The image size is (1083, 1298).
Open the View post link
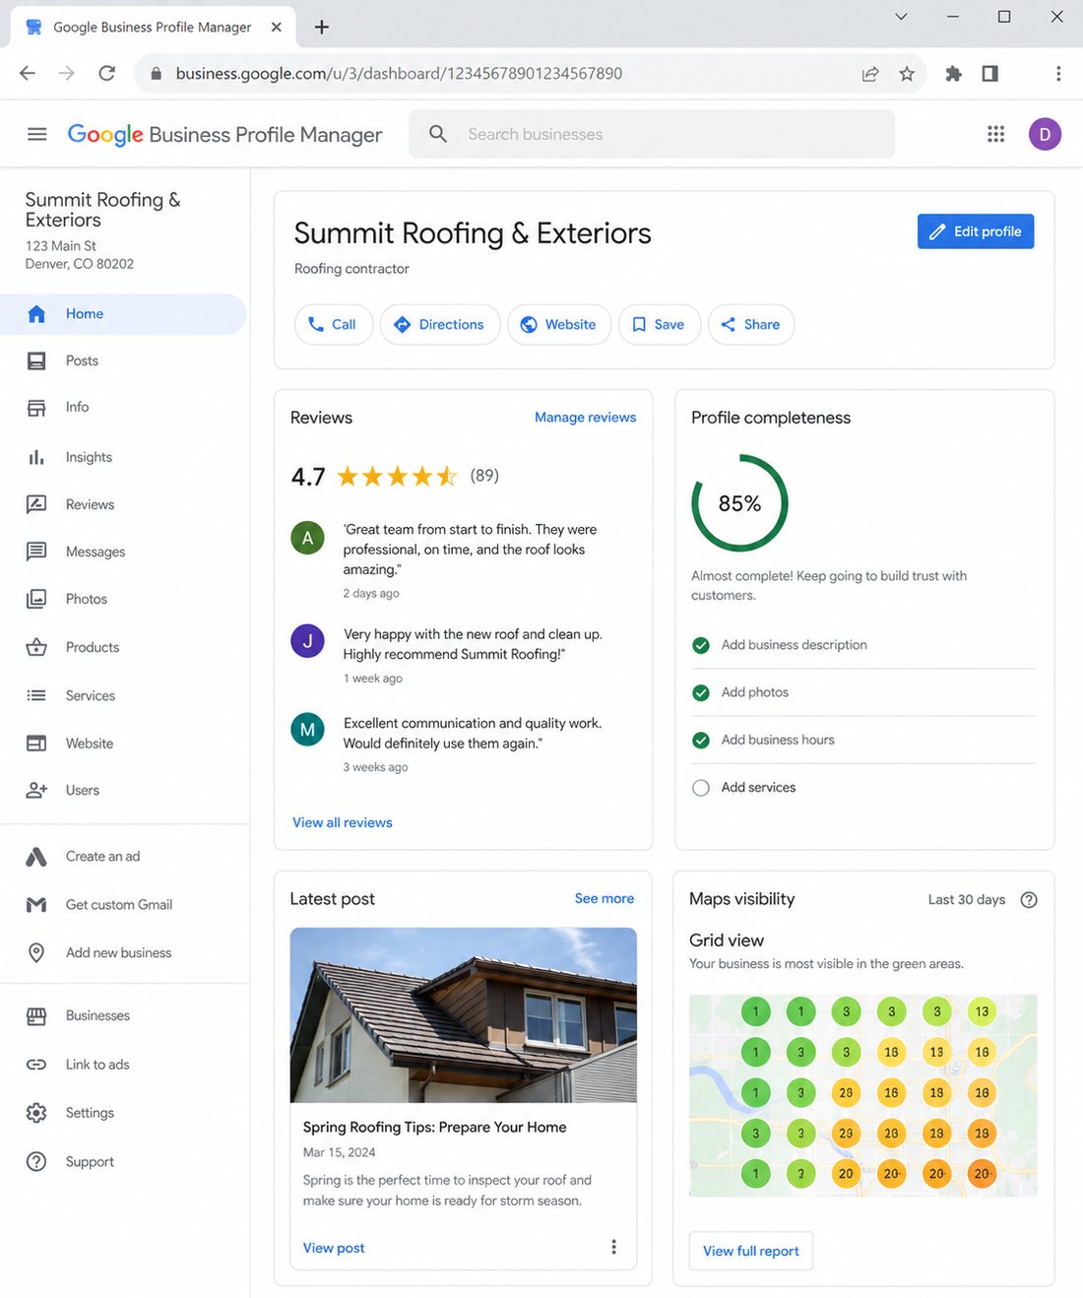coord(334,1248)
